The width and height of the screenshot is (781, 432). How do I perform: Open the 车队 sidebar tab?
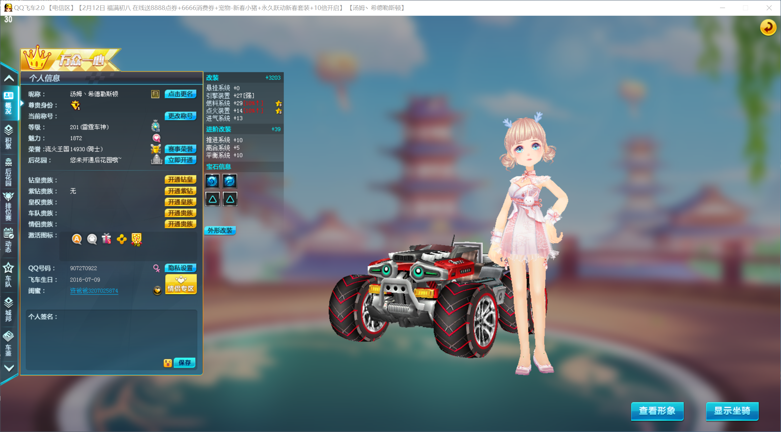pos(8,275)
